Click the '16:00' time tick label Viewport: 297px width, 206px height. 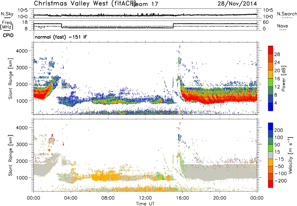(182, 198)
